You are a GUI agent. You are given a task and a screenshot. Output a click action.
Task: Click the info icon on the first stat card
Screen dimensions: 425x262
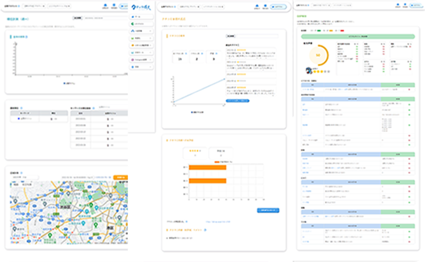[186, 54]
